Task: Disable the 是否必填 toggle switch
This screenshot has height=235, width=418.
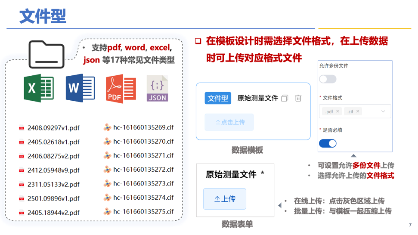Action: point(328,143)
